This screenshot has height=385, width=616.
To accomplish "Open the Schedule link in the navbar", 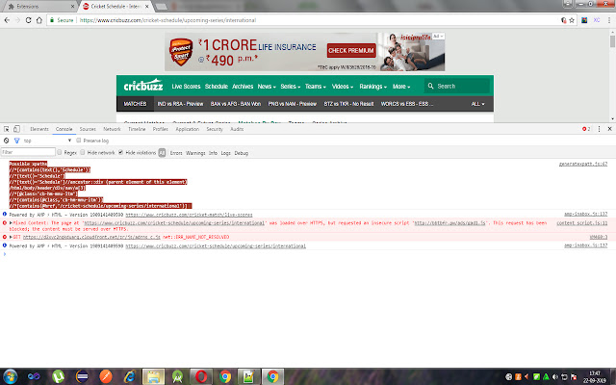I will point(216,87).
